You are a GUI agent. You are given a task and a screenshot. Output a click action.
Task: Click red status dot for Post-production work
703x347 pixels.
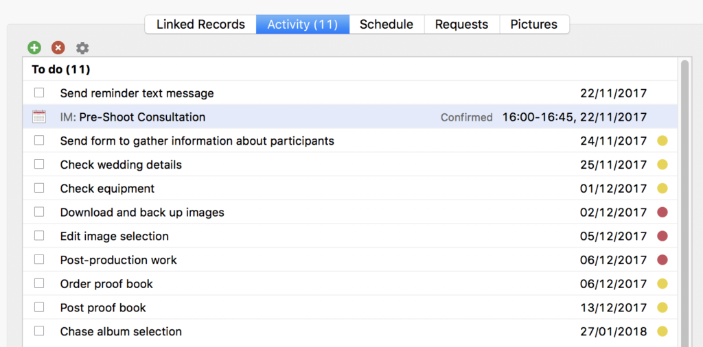[662, 260]
